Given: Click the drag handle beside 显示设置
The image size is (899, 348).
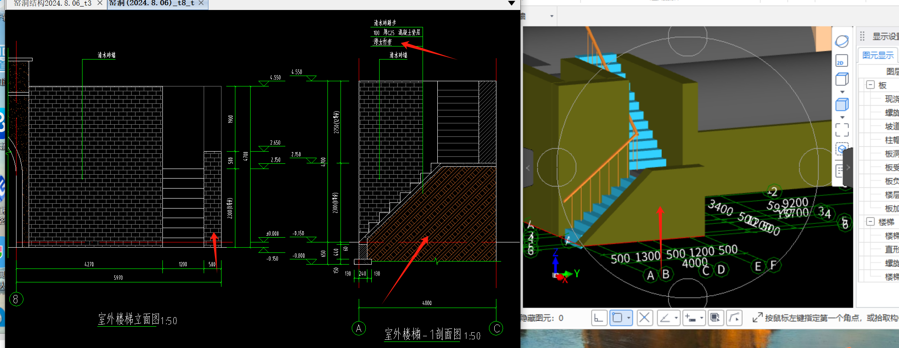Looking at the screenshot, I should pyautogui.click(x=863, y=36).
